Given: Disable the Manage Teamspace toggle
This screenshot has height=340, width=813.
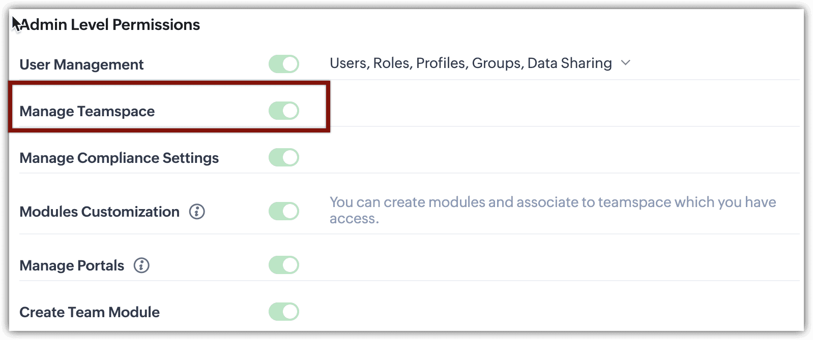Looking at the screenshot, I should (x=284, y=111).
